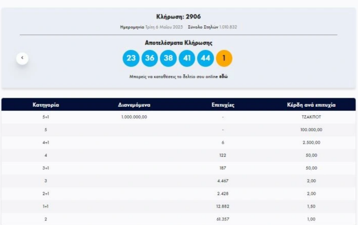Screen dimensions: 358x225
Task: Click the blue ball numbered 23
Action: (131, 59)
